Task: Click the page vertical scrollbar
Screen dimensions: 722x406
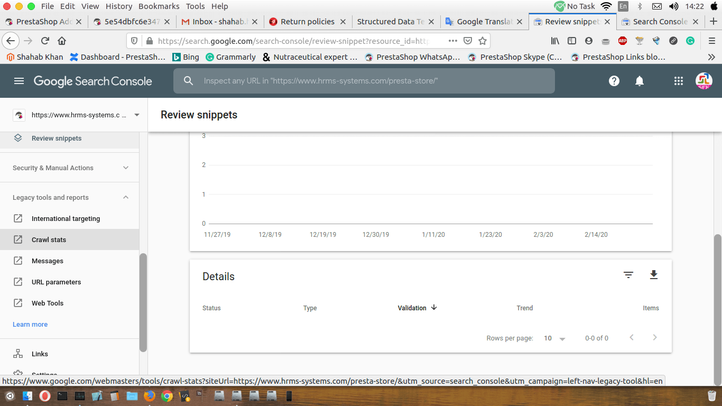Action: (717, 309)
